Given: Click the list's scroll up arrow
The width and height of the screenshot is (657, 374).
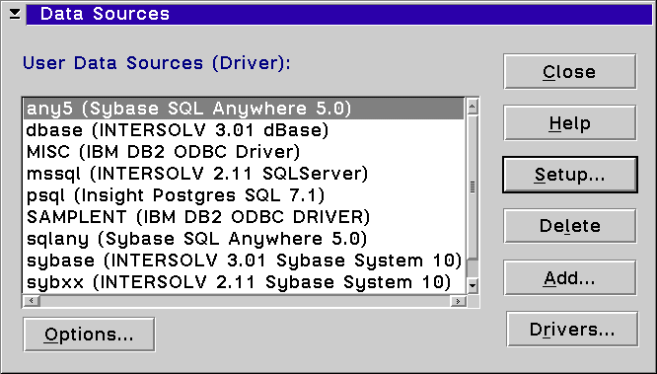Looking at the screenshot, I should tap(473, 107).
